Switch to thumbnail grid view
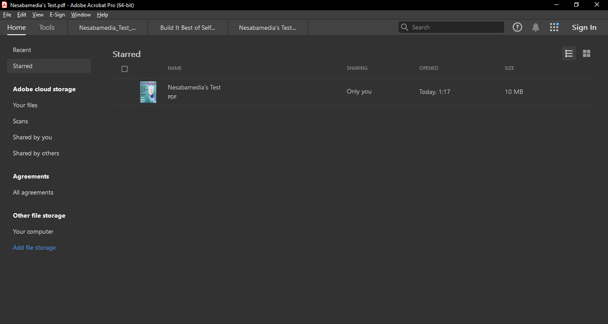Image resolution: width=608 pixels, height=324 pixels. (586, 53)
